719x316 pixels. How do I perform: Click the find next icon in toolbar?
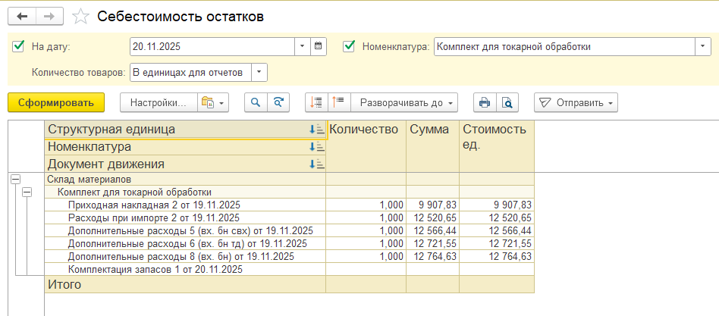click(x=279, y=102)
